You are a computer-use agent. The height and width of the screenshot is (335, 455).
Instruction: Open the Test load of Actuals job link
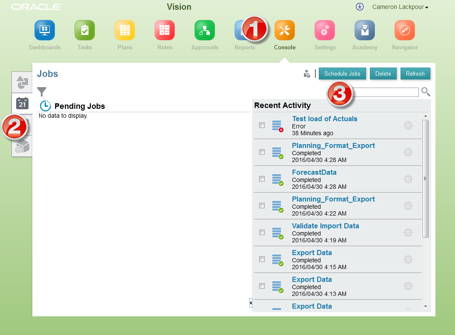[x=324, y=119]
